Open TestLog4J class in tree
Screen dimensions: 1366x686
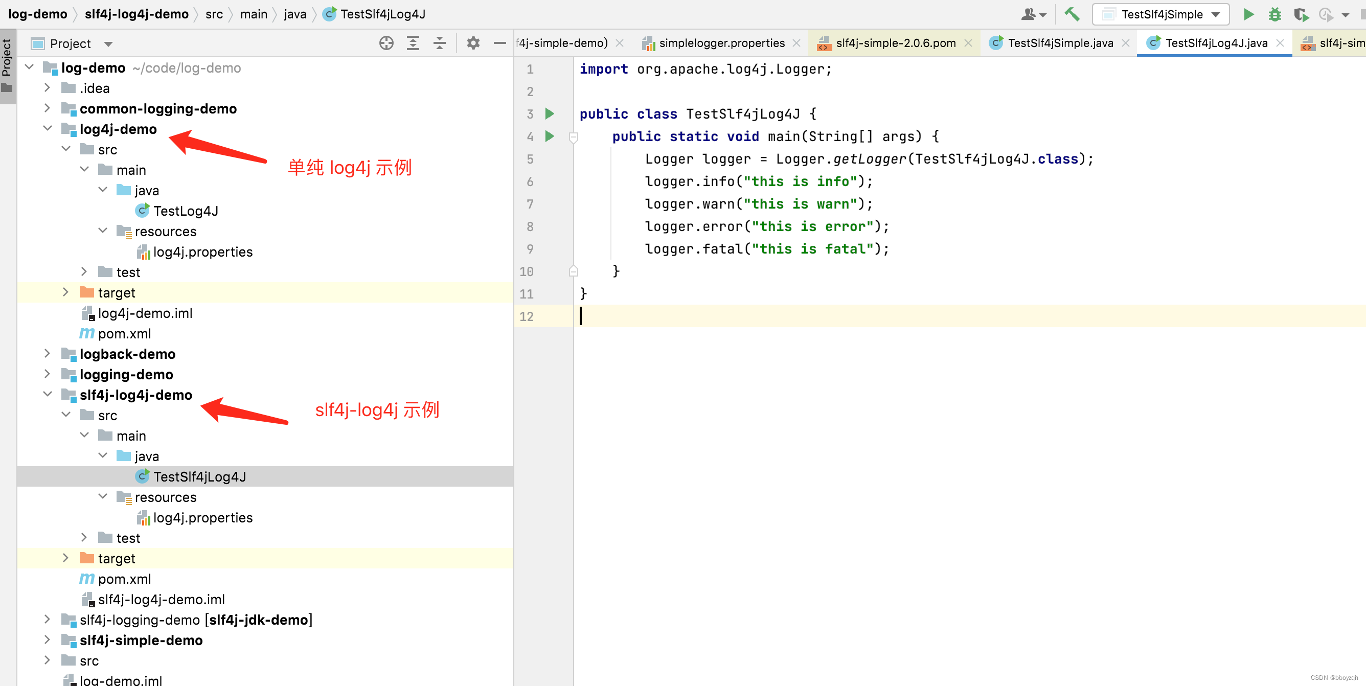point(186,211)
